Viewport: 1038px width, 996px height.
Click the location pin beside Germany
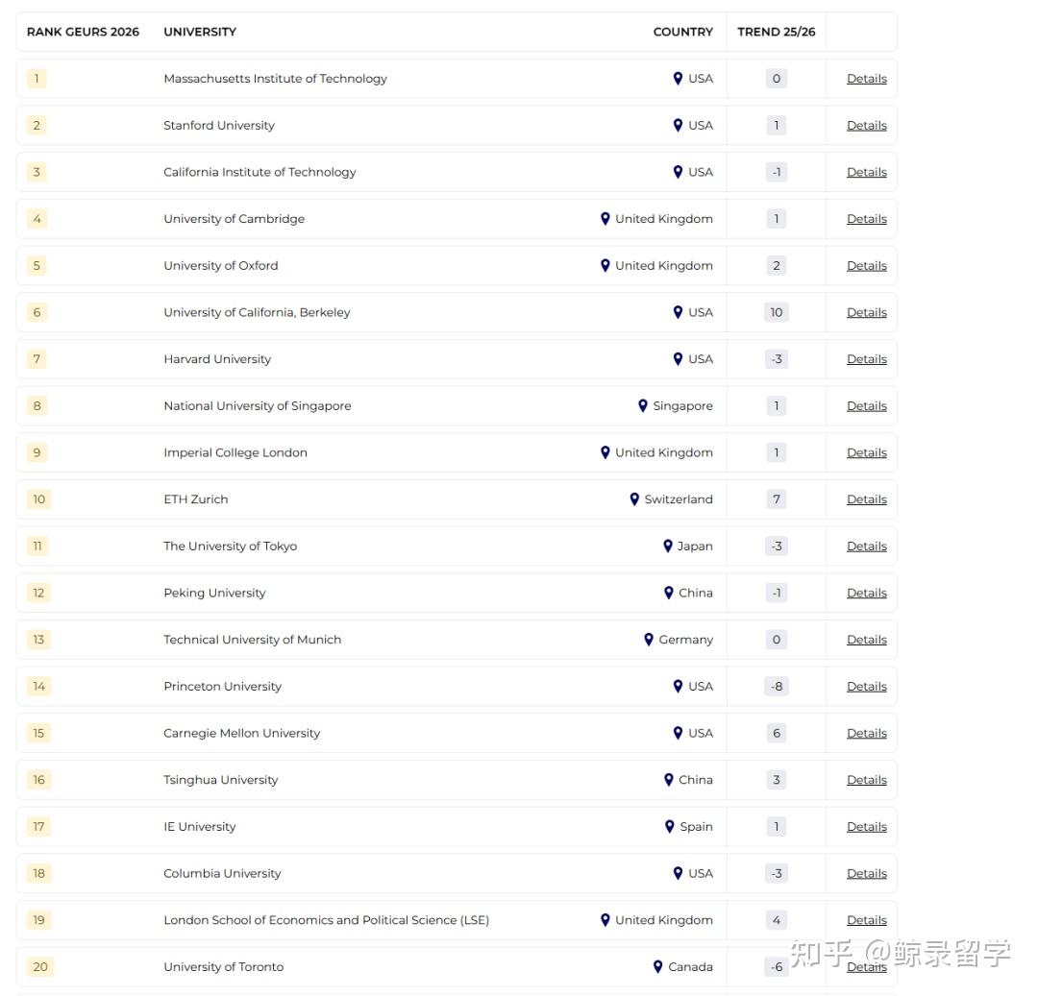click(649, 640)
